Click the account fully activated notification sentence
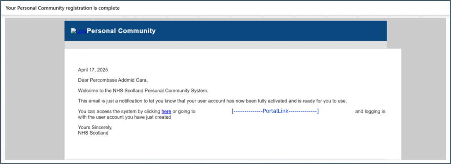Image resolution: width=451 pixels, height=164 pixels. pos(213,101)
